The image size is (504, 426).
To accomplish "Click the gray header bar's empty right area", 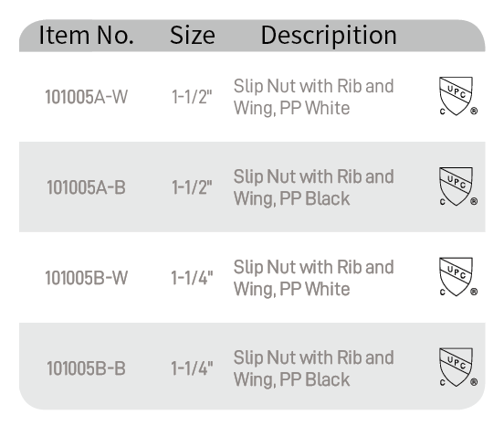I will (444, 36).
